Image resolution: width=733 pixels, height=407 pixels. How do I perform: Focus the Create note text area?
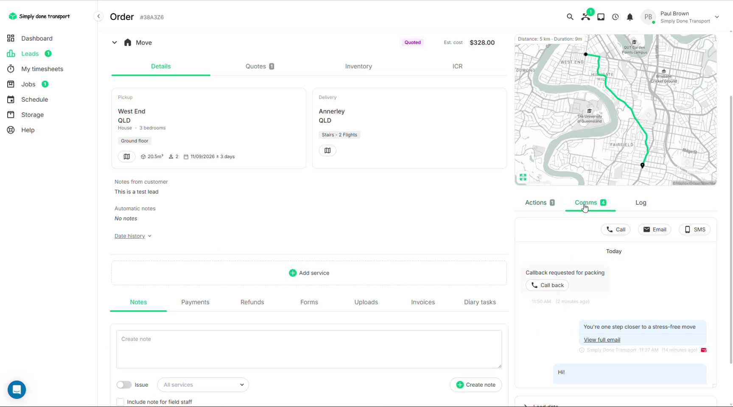tap(309, 349)
